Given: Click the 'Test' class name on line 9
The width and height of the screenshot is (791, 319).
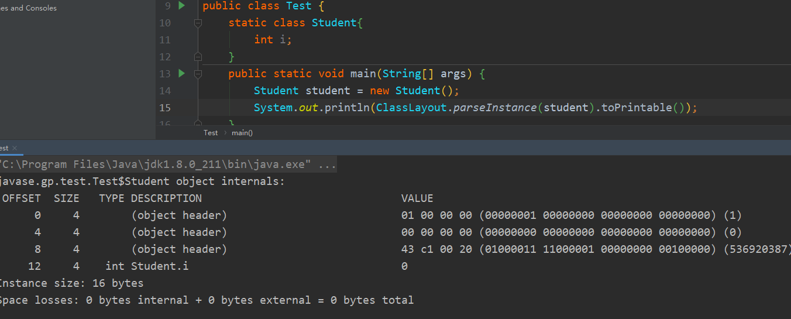Looking at the screenshot, I should (x=299, y=6).
